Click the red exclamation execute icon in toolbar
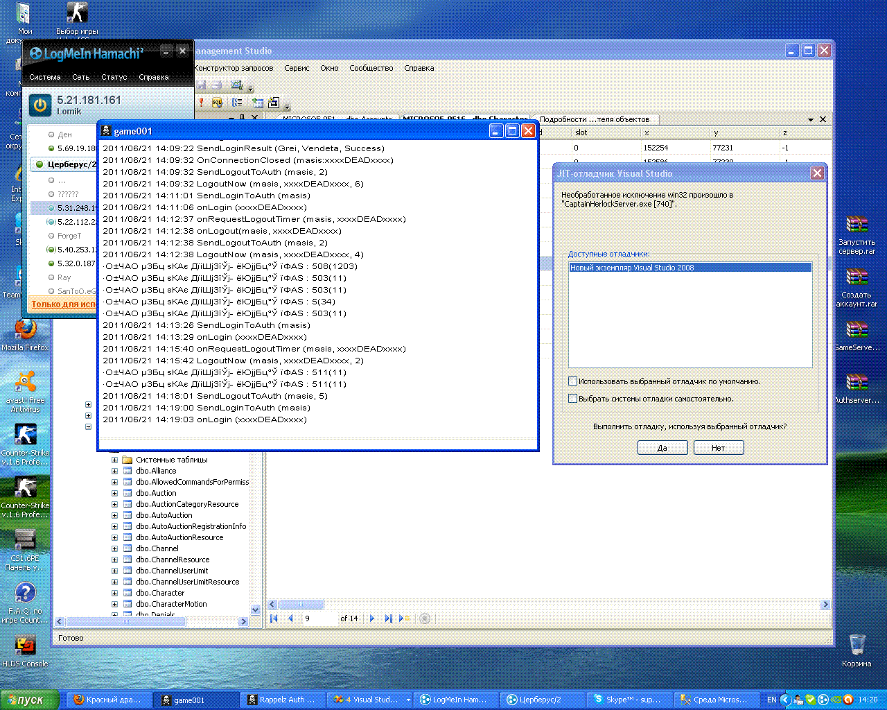This screenshot has height=710, width=887. pyautogui.click(x=201, y=103)
